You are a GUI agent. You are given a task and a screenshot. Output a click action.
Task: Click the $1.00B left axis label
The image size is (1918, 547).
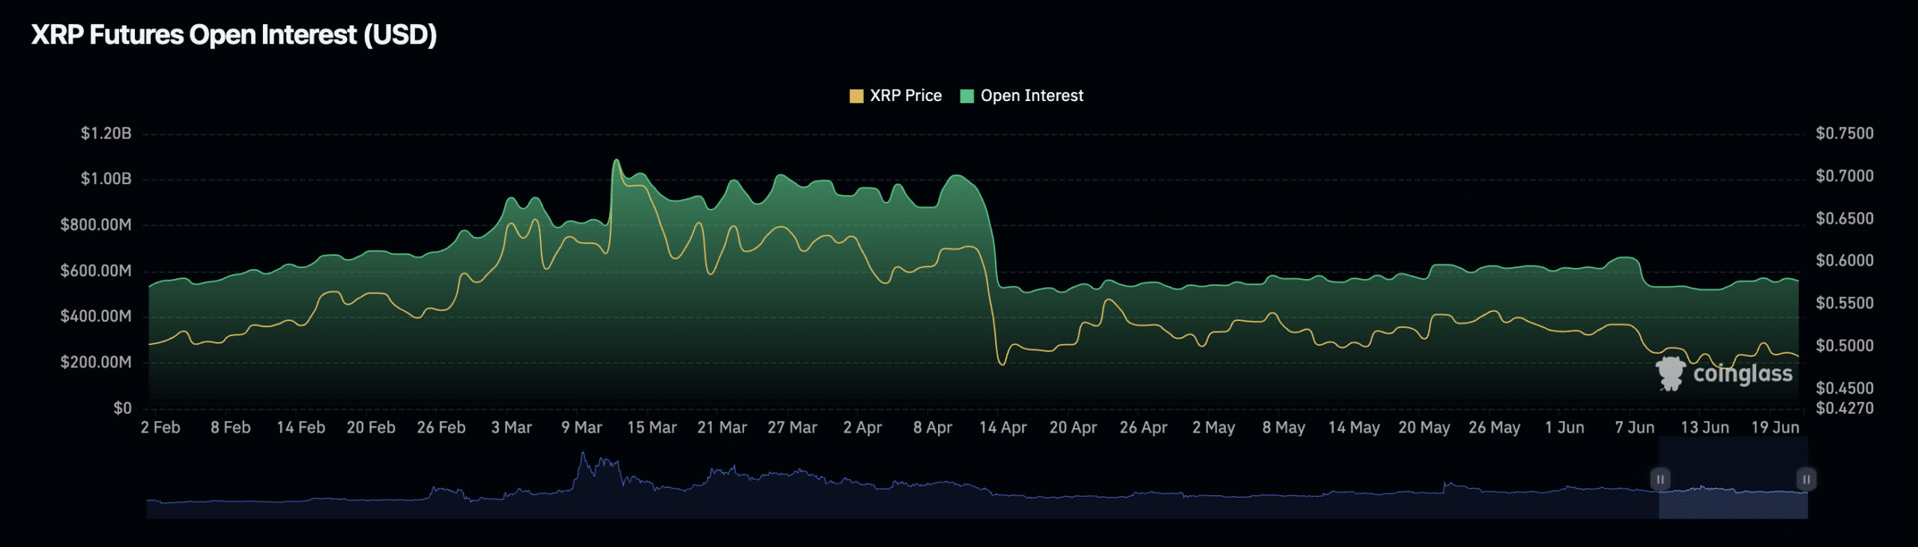click(x=106, y=179)
